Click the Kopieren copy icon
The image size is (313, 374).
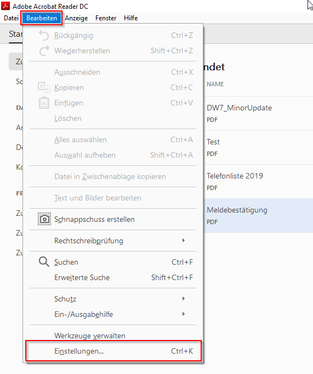point(44,87)
